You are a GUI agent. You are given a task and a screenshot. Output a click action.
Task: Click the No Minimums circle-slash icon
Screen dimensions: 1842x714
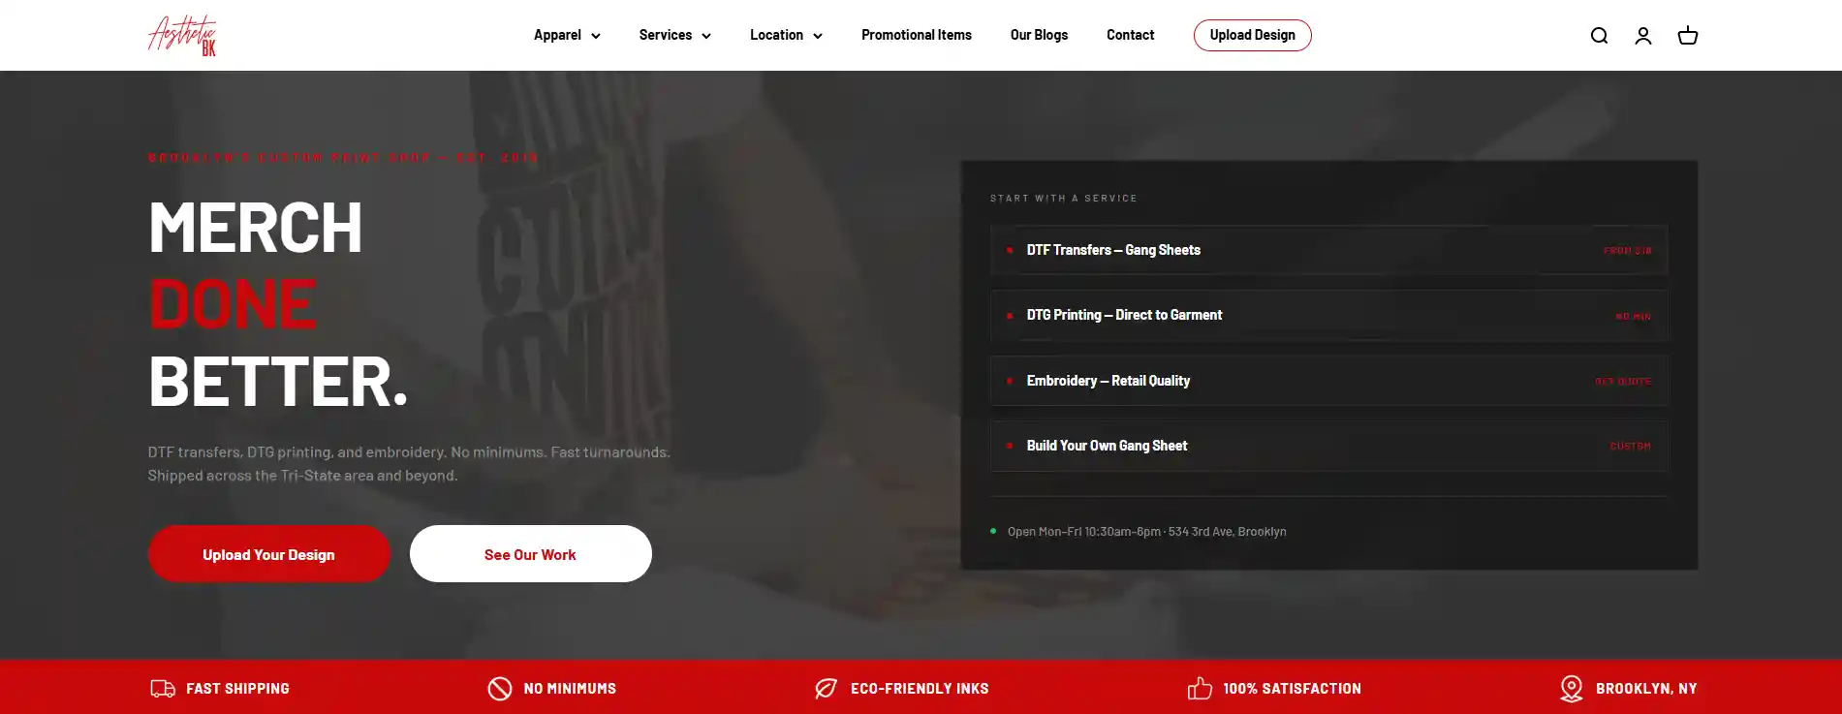click(500, 689)
